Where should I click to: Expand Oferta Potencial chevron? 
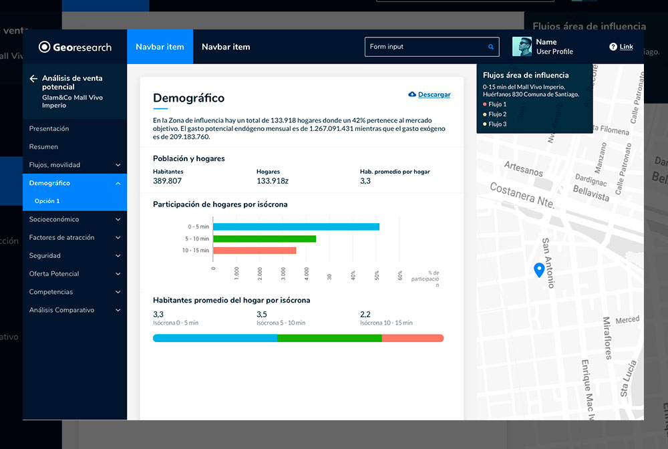pyautogui.click(x=118, y=274)
